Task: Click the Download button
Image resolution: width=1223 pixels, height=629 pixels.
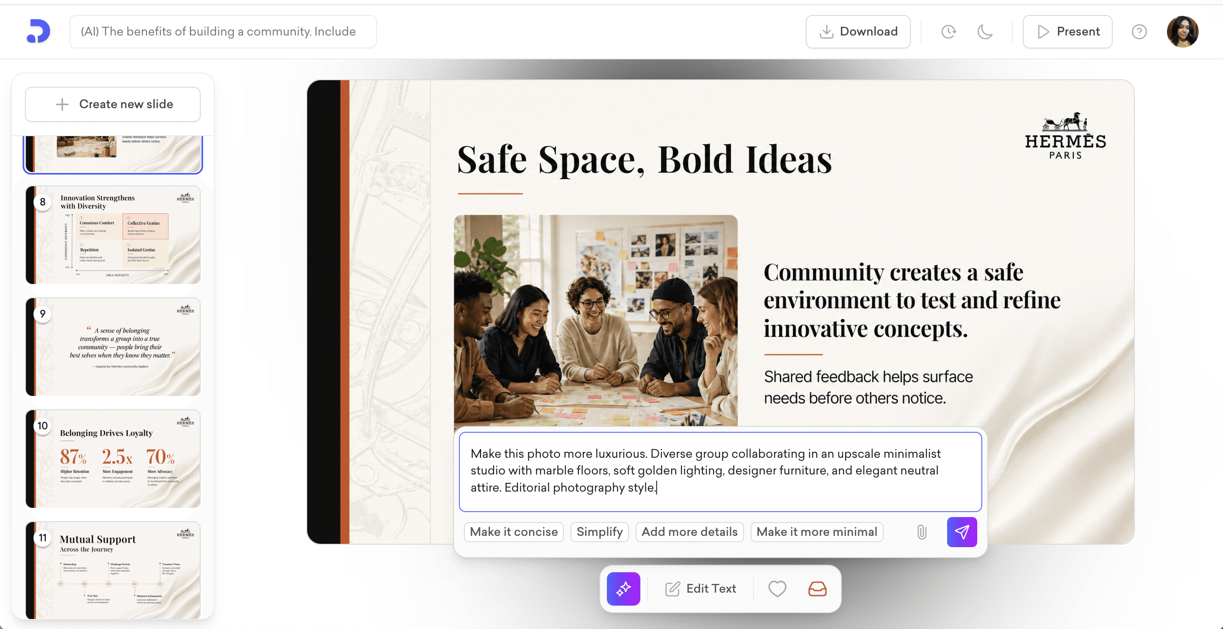Action: [858, 32]
